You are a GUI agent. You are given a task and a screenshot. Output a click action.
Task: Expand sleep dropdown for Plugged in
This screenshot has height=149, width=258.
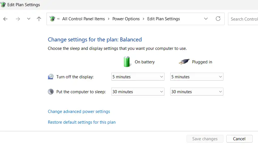(x=197, y=92)
